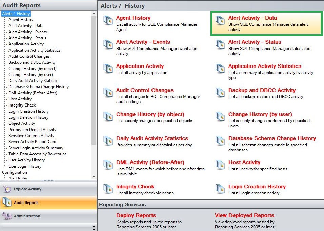
Task: Select Permission Denied Activity in tree
Action: 32,130
